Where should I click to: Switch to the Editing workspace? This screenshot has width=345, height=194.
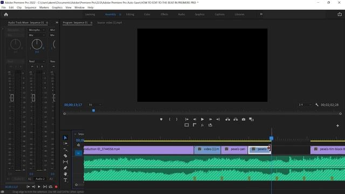click(x=130, y=15)
